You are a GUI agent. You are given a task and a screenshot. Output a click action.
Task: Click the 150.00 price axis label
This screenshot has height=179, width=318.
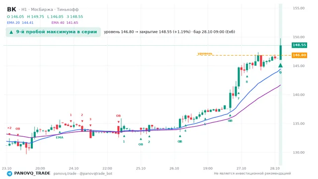point(299,37)
